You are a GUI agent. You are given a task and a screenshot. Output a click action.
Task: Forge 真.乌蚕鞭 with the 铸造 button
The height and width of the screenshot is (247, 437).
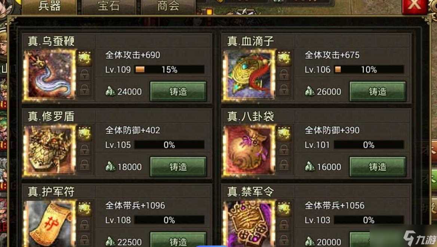point(178,91)
